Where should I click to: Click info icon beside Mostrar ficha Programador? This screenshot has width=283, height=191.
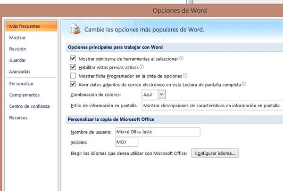click(185, 76)
